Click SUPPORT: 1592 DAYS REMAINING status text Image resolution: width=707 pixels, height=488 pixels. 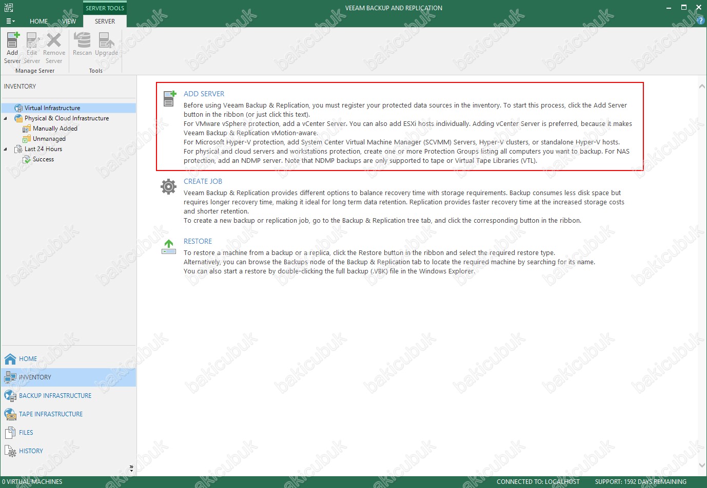(x=640, y=482)
